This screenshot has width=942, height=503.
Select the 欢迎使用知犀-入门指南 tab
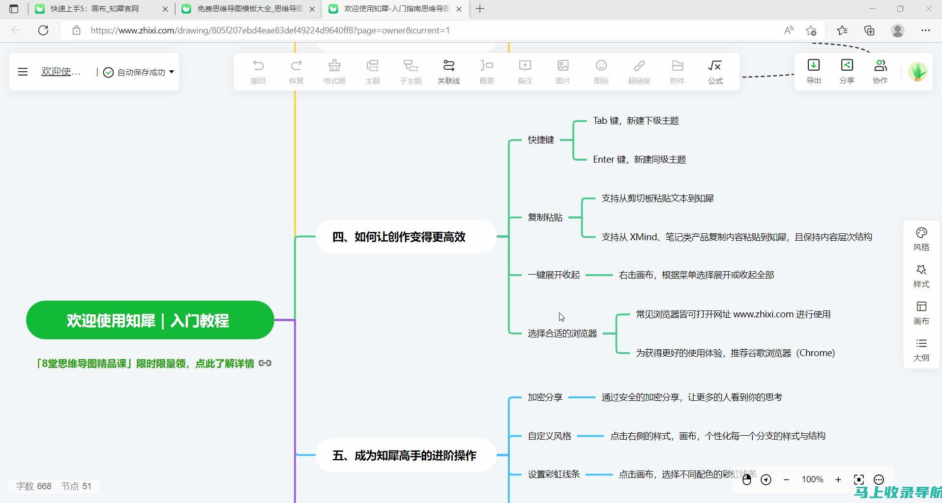[397, 9]
